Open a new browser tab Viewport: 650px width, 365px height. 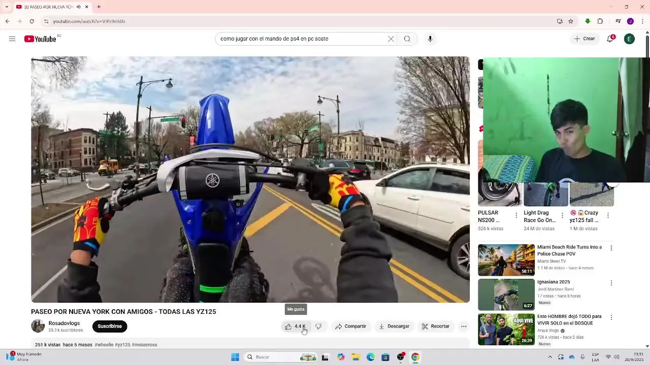coord(99,7)
